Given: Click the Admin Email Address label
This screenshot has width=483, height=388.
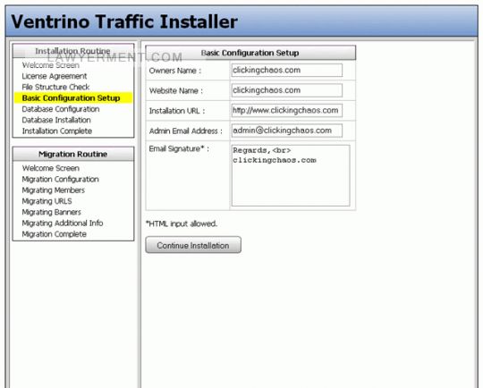Looking at the screenshot, I should (186, 131).
